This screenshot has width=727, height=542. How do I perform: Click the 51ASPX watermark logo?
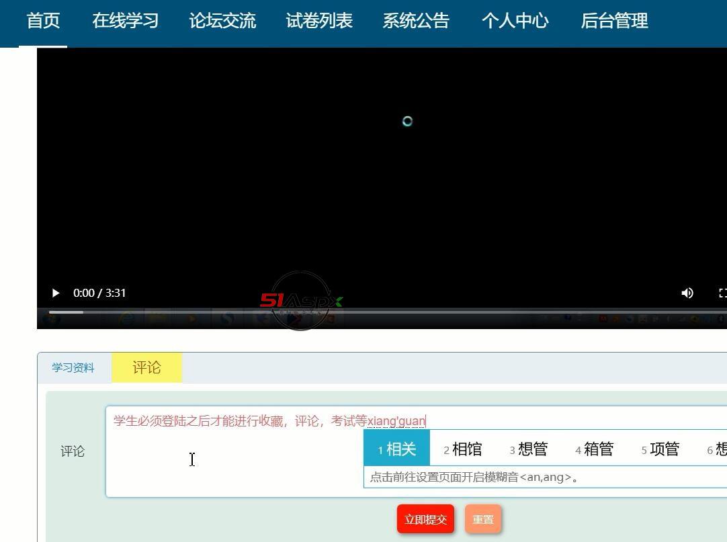click(x=301, y=301)
